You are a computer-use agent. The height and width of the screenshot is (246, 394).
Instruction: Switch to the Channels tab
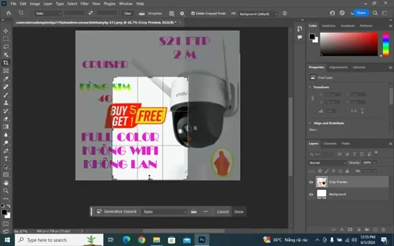[330, 143]
